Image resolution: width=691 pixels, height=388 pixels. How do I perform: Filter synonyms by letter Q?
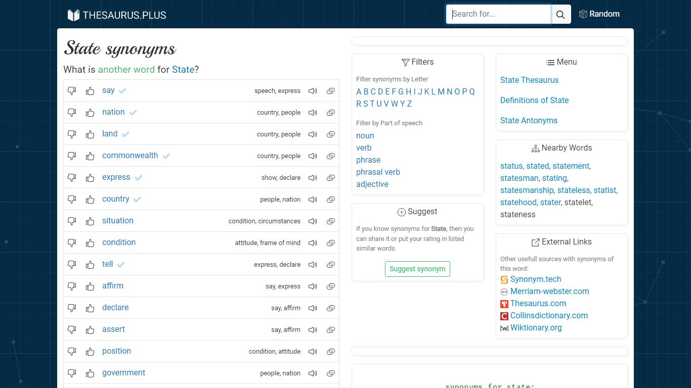coord(472,91)
